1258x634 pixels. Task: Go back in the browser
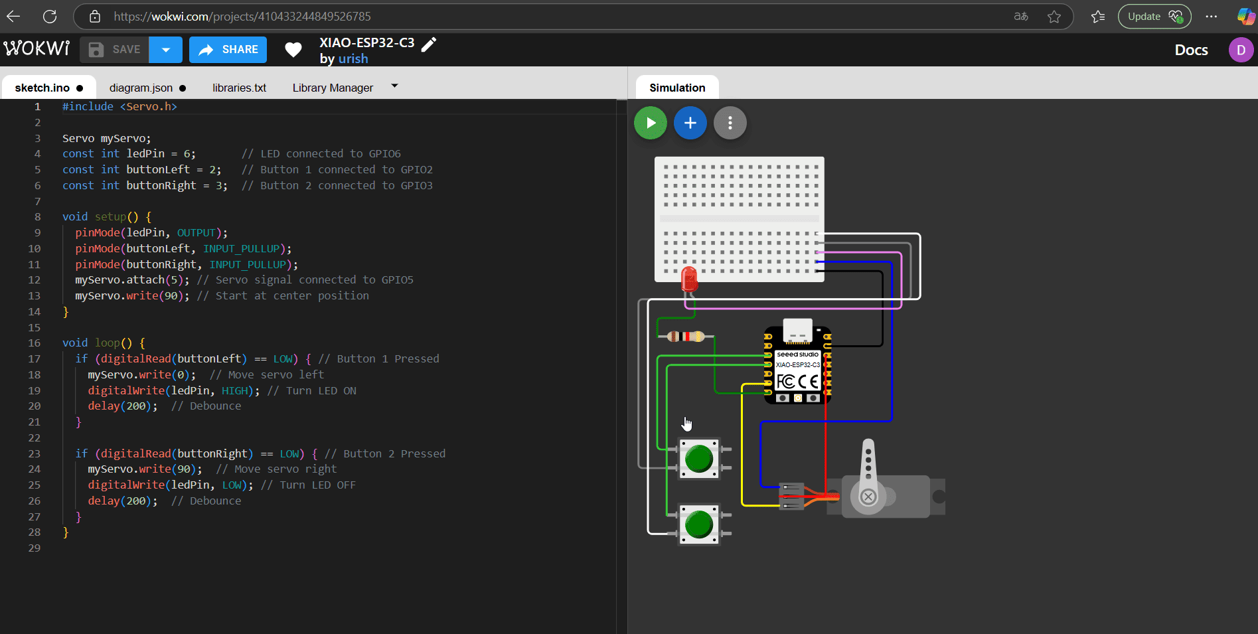[13, 17]
